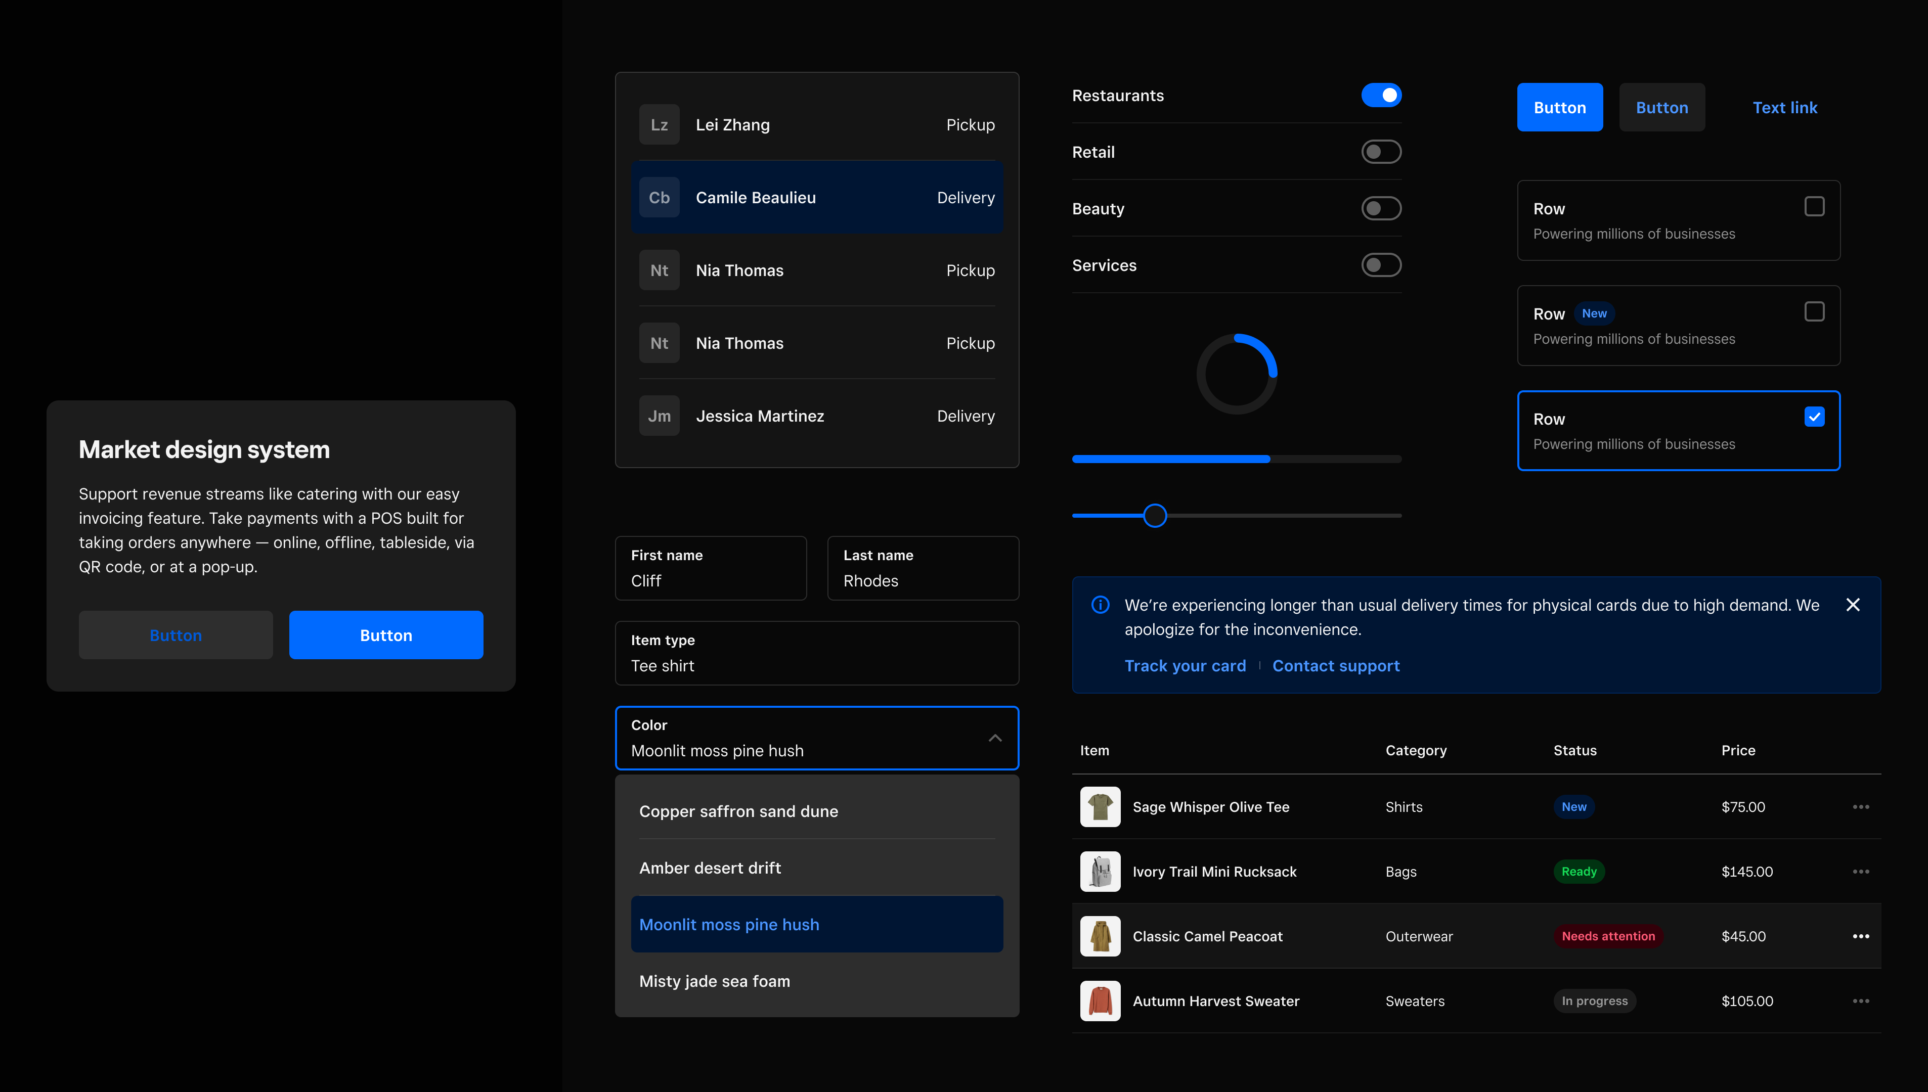Dismiss the delivery times banner

click(x=1853, y=605)
